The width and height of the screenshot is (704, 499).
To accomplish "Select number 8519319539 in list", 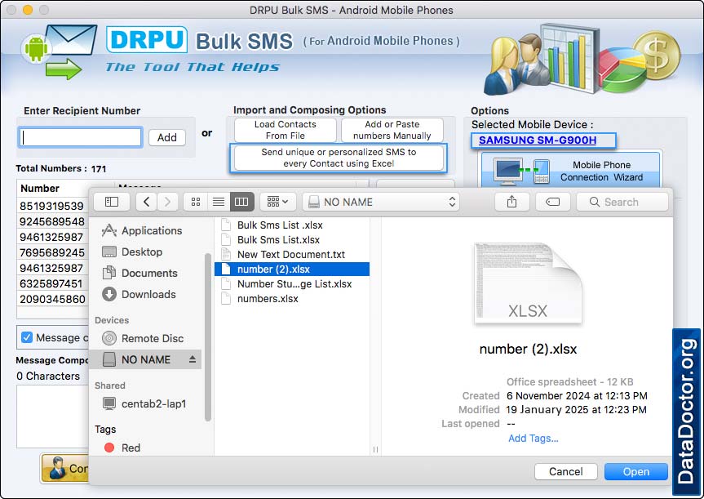I will pos(51,206).
